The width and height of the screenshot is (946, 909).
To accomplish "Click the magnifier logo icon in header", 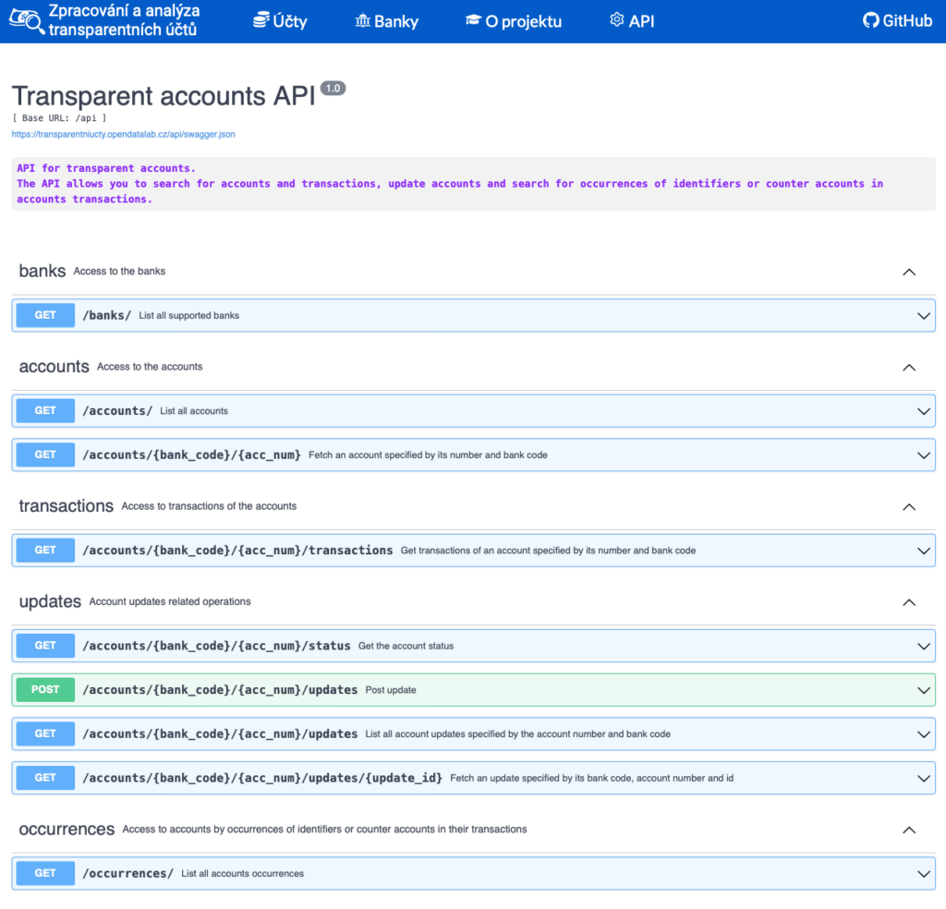I will pyautogui.click(x=27, y=21).
